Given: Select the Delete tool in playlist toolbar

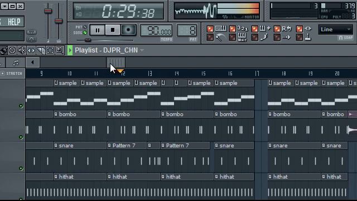Looking at the screenshot, I should pyautogui.click(x=12, y=50).
